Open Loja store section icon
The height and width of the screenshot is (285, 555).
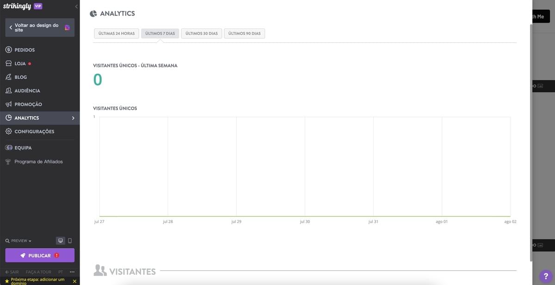(x=8, y=63)
